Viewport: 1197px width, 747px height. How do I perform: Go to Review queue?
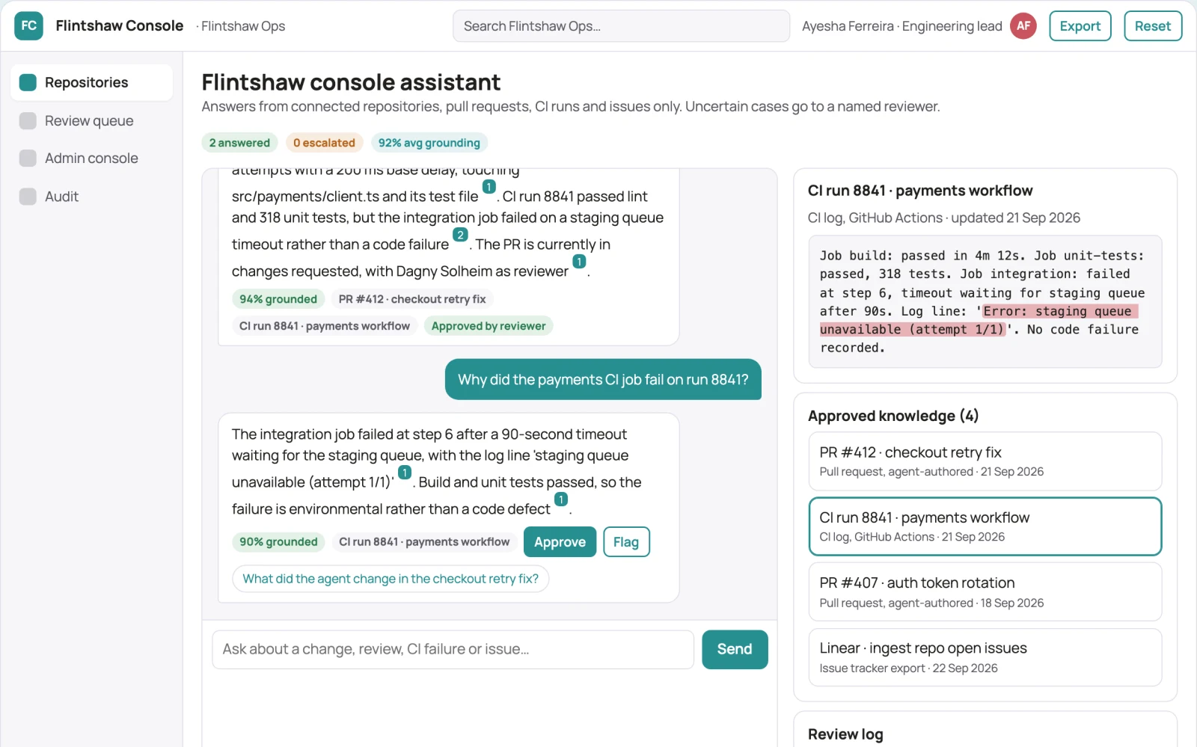(x=91, y=120)
